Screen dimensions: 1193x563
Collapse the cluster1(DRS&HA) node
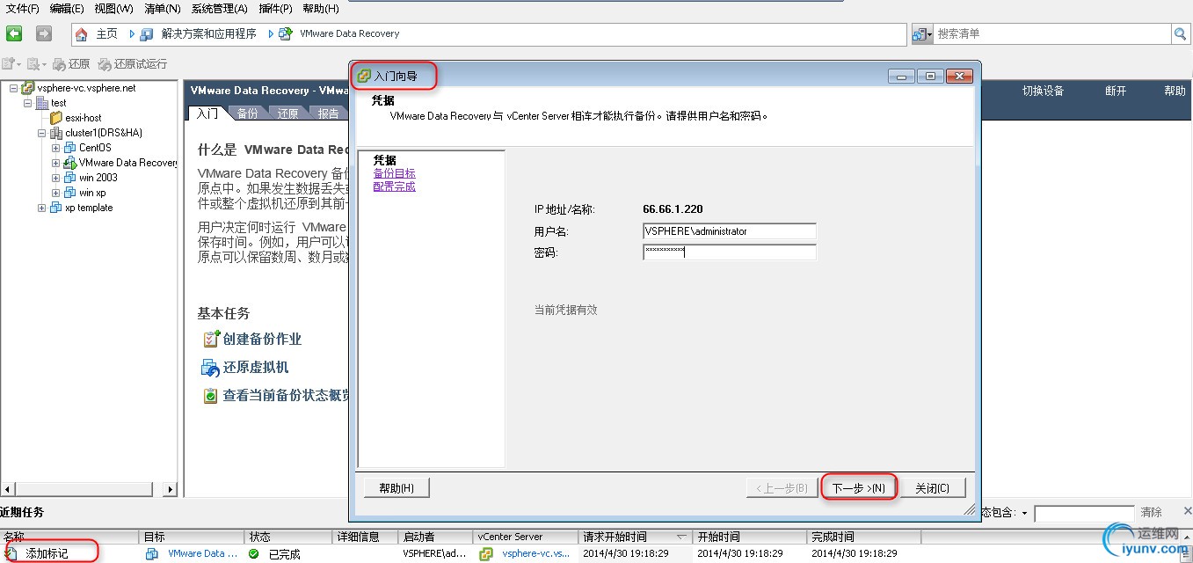pos(41,133)
